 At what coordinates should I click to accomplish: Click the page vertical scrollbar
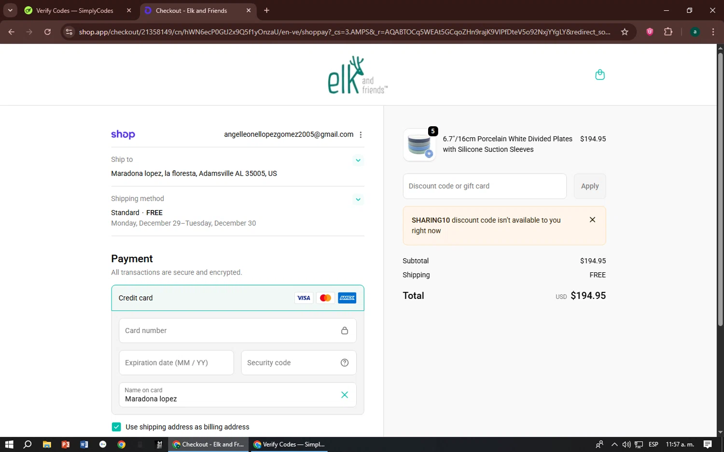click(x=720, y=189)
